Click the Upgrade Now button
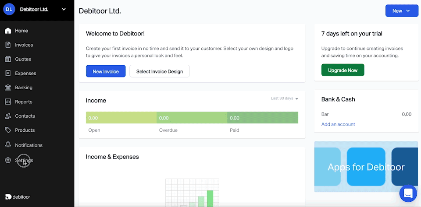The height and width of the screenshot is (207, 421). click(x=343, y=70)
